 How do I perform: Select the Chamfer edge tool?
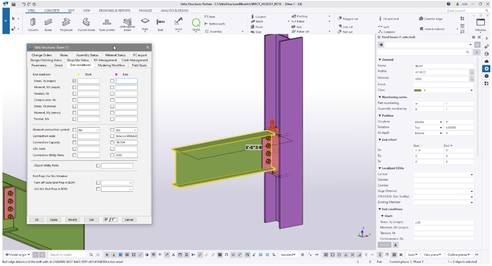click(x=433, y=18)
